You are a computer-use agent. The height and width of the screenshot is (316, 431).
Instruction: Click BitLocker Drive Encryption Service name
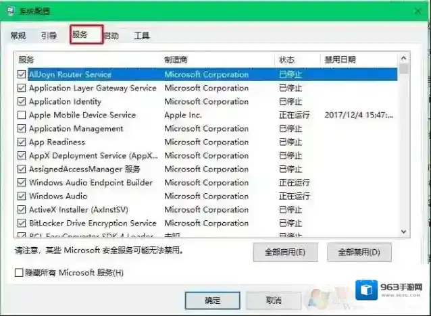click(x=93, y=223)
